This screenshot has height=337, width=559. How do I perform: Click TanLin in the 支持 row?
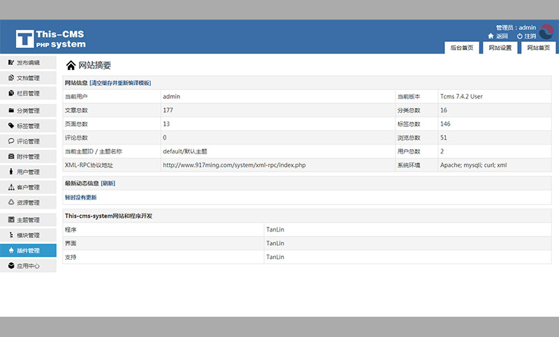(275, 257)
